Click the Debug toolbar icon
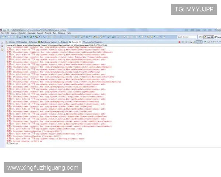The height and width of the screenshot is (177, 221). pyautogui.click(x=25, y=37)
